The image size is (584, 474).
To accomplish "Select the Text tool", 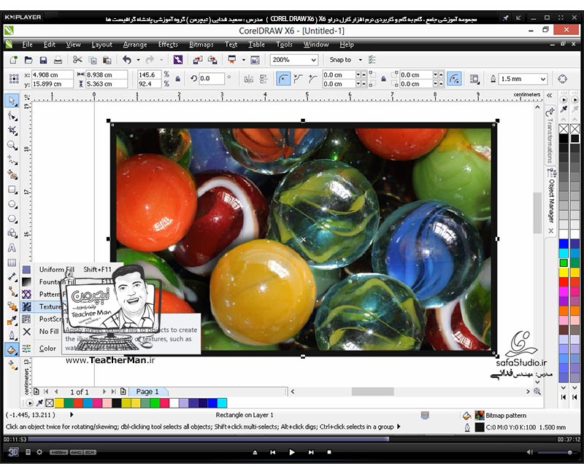I will (x=12, y=248).
